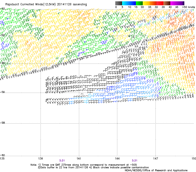196x172 pixels.
Task: Click the '>50 knots' legend label
Action: (188, 7)
